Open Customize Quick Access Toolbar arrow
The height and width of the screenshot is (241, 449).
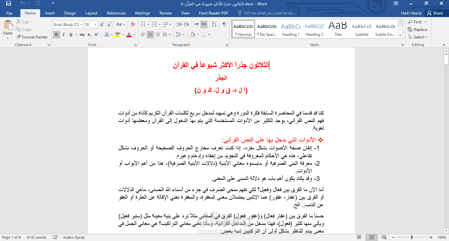(53, 4)
